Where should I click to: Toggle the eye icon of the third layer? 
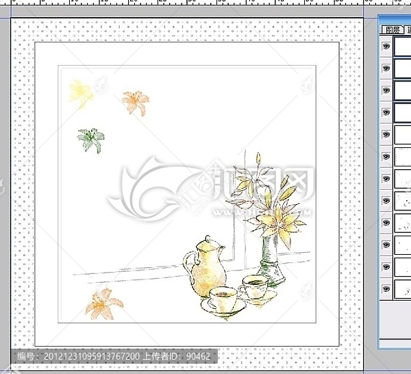[386, 90]
